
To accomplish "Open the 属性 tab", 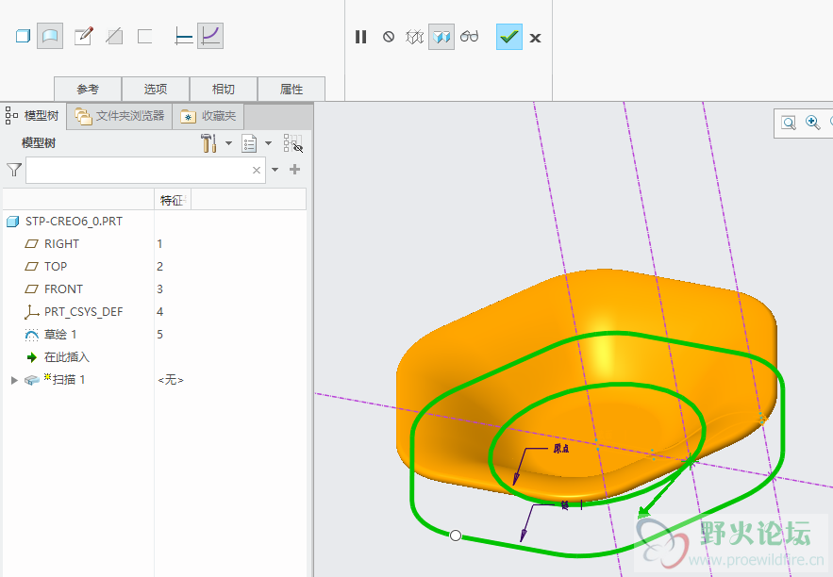I will click(292, 89).
